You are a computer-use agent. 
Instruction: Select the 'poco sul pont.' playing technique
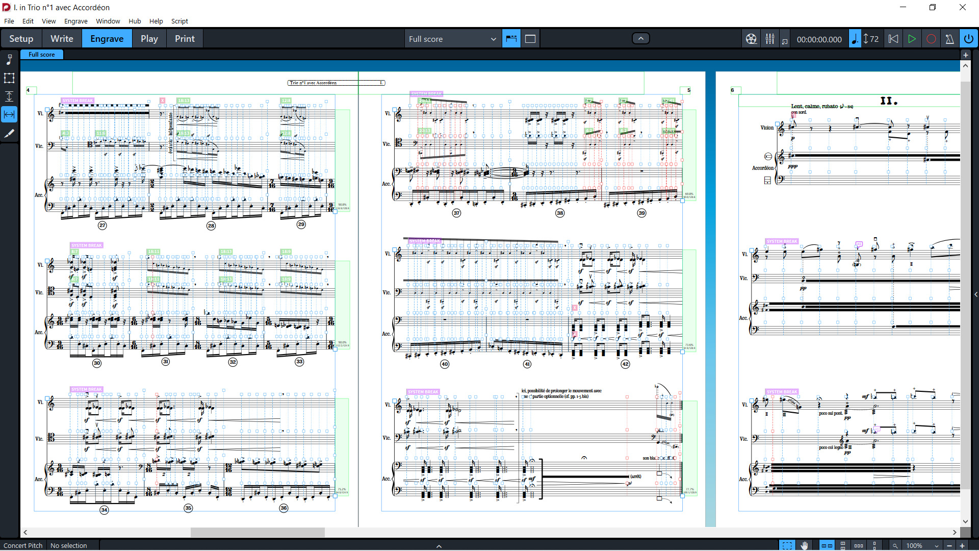pyautogui.click(x=831, y=413)
